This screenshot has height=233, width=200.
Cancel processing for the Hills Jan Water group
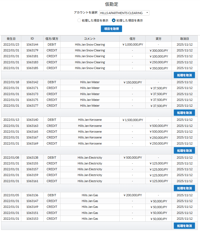184,113
